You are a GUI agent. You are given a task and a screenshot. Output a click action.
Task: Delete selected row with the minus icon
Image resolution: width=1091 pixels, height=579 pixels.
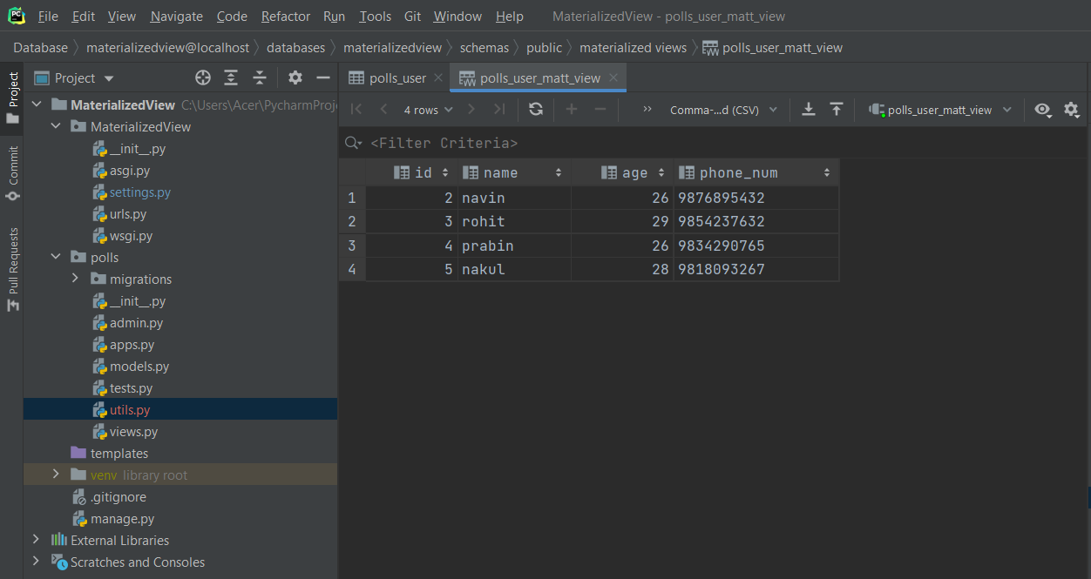599,109
